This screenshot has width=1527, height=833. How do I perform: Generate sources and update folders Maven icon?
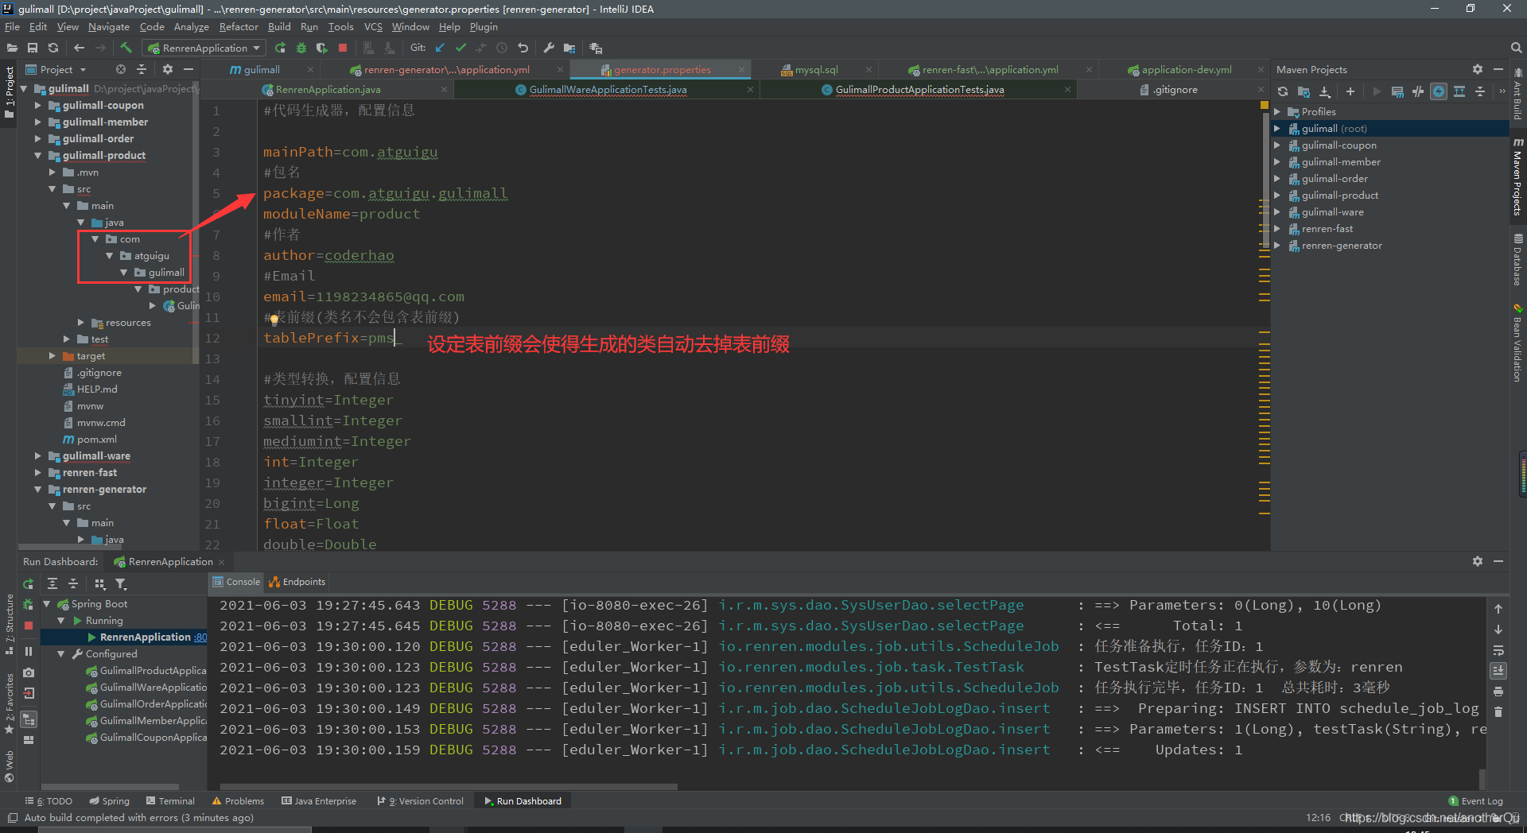click(1304, 91)
